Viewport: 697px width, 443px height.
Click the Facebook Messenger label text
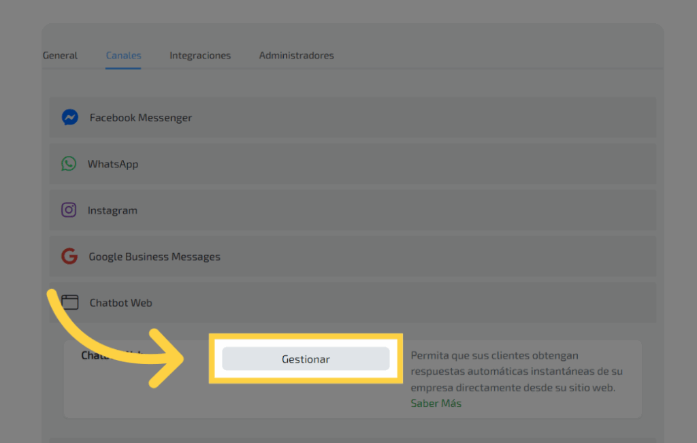(141, 118)
